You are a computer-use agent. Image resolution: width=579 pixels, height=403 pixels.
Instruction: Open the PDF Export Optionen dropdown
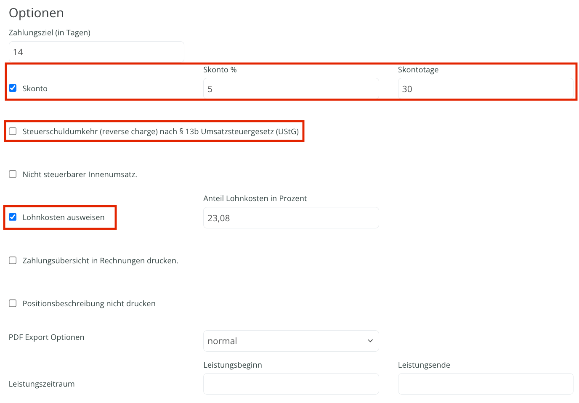[x=291, y=341]
